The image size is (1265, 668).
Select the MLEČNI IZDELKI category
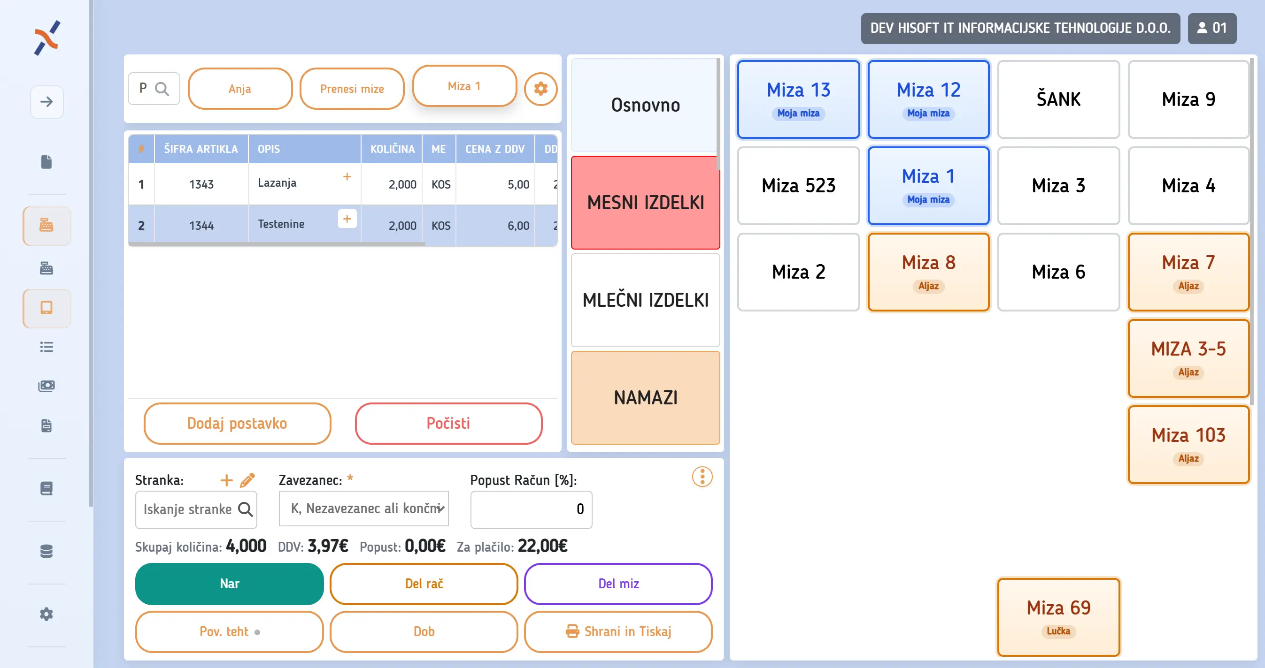point(645,300)
